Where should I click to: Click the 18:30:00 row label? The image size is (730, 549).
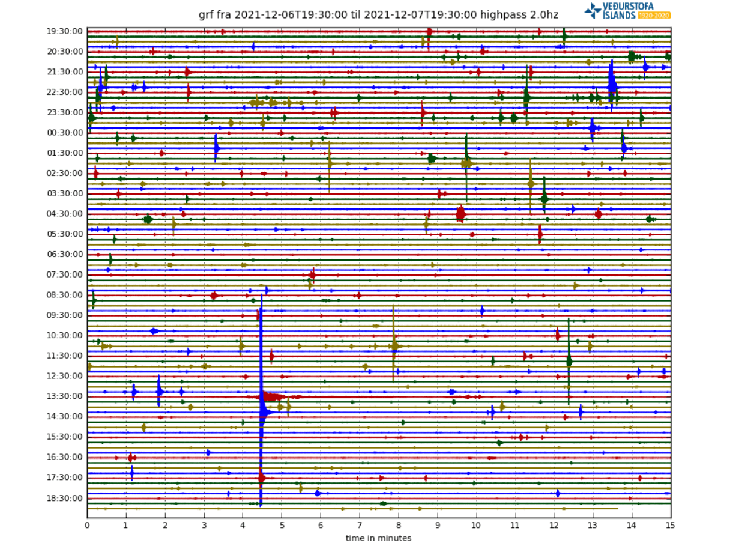coord(65,498)
